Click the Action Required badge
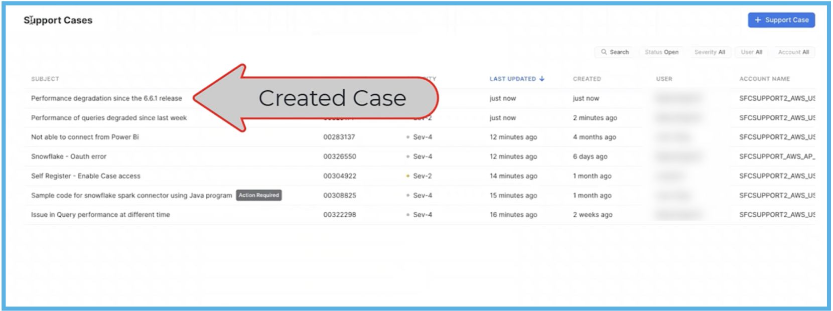Viewport: 833px width, 311px height. click(x=259, y=195)
